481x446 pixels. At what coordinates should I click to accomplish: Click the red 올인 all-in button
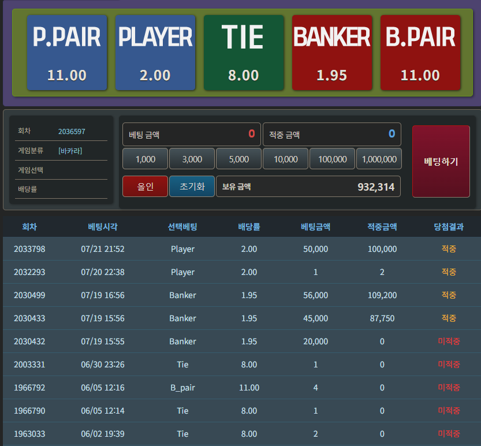click(146, 187)
